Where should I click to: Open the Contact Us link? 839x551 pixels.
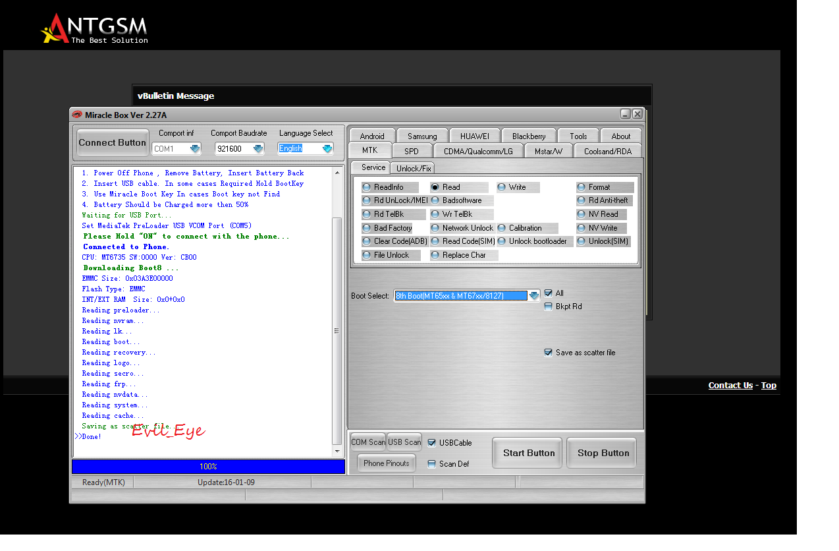pos(730,386)
